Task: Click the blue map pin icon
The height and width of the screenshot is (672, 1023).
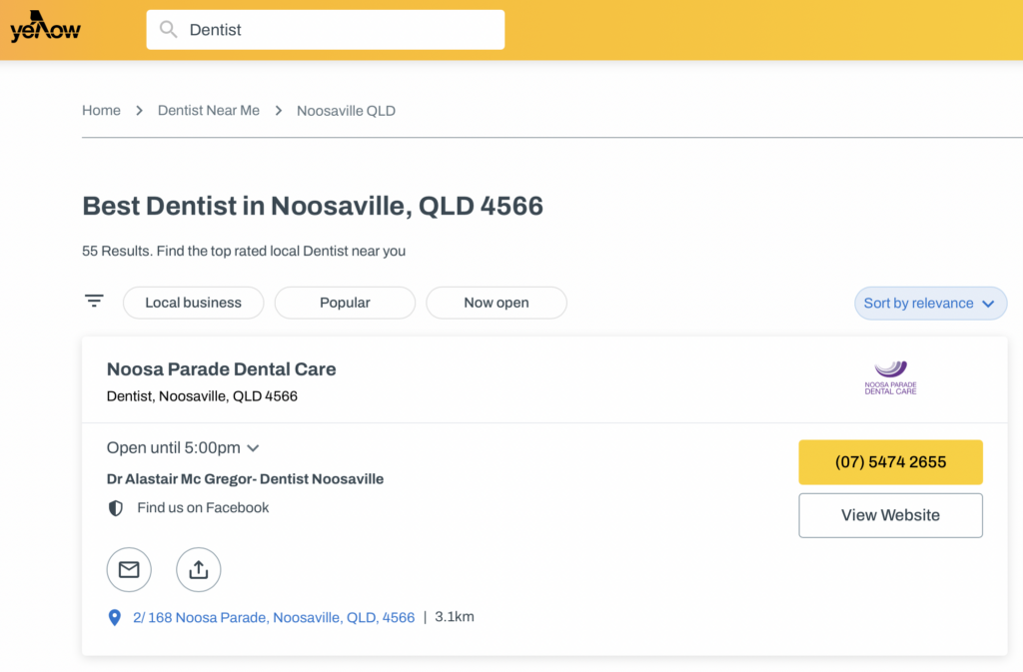Action: (114, 617)
